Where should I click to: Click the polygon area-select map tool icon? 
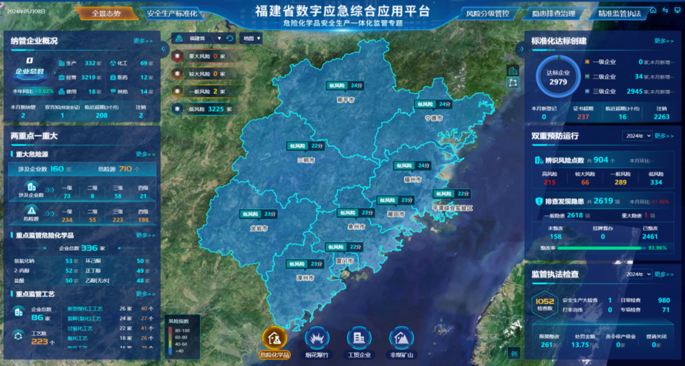pos(513,83)
